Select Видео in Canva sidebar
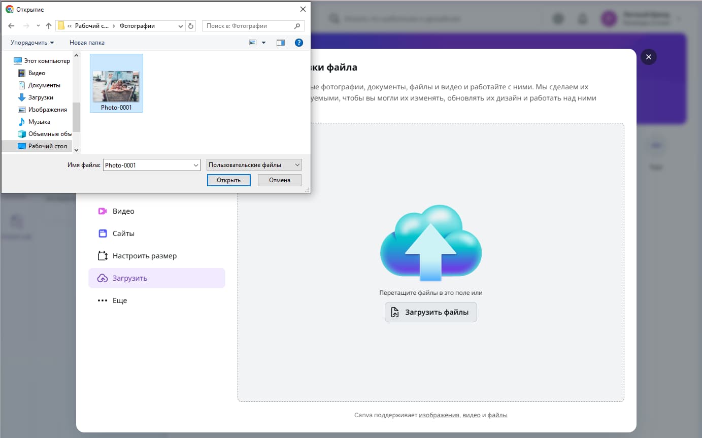 pyautogui.click(x=156, y=211)
